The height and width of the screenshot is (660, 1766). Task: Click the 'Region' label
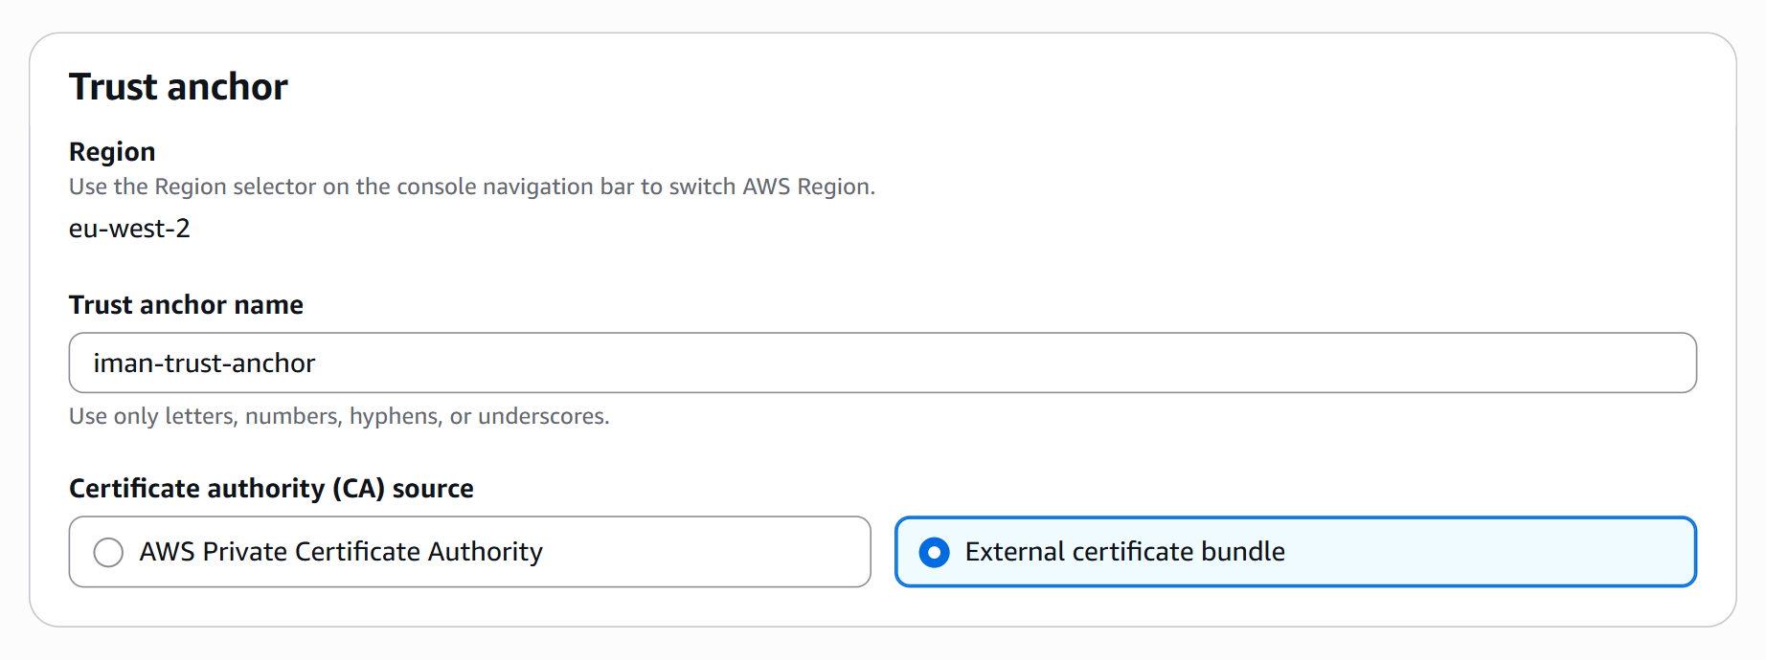[x=112, y=152]
